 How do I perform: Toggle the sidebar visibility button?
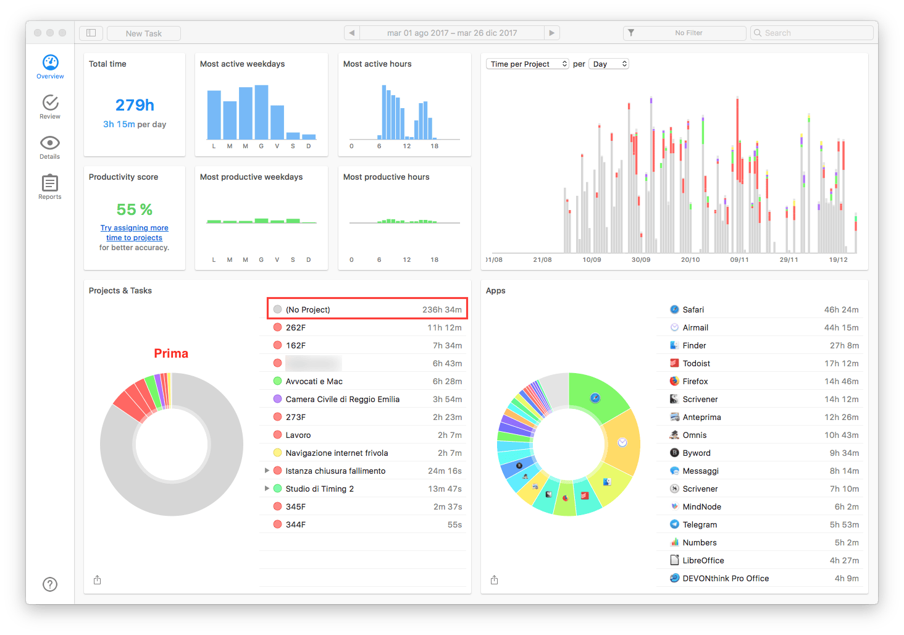(91, 33)
